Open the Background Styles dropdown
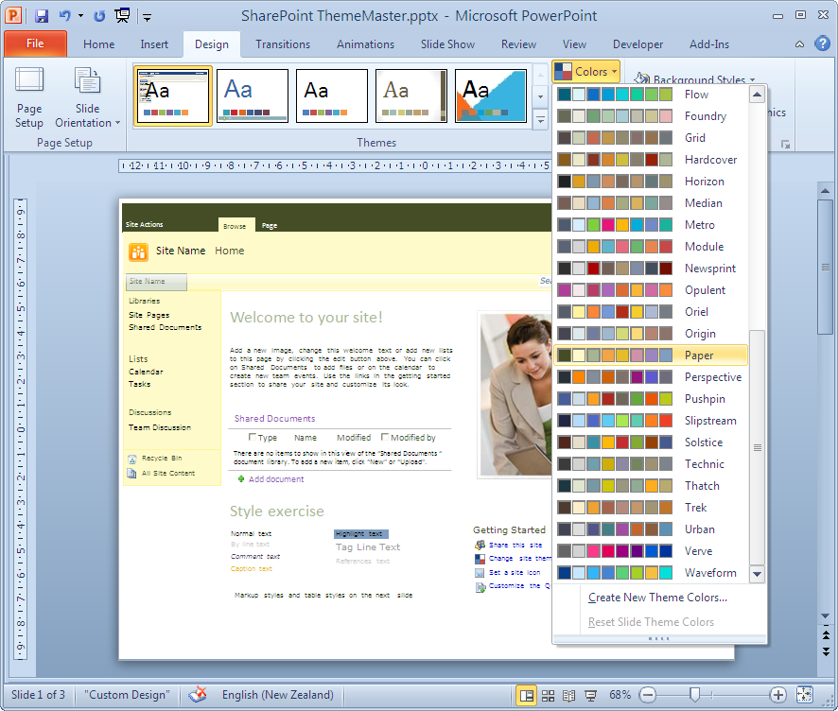The height and width of the screenshot is (711, 838). click(693, 79)
